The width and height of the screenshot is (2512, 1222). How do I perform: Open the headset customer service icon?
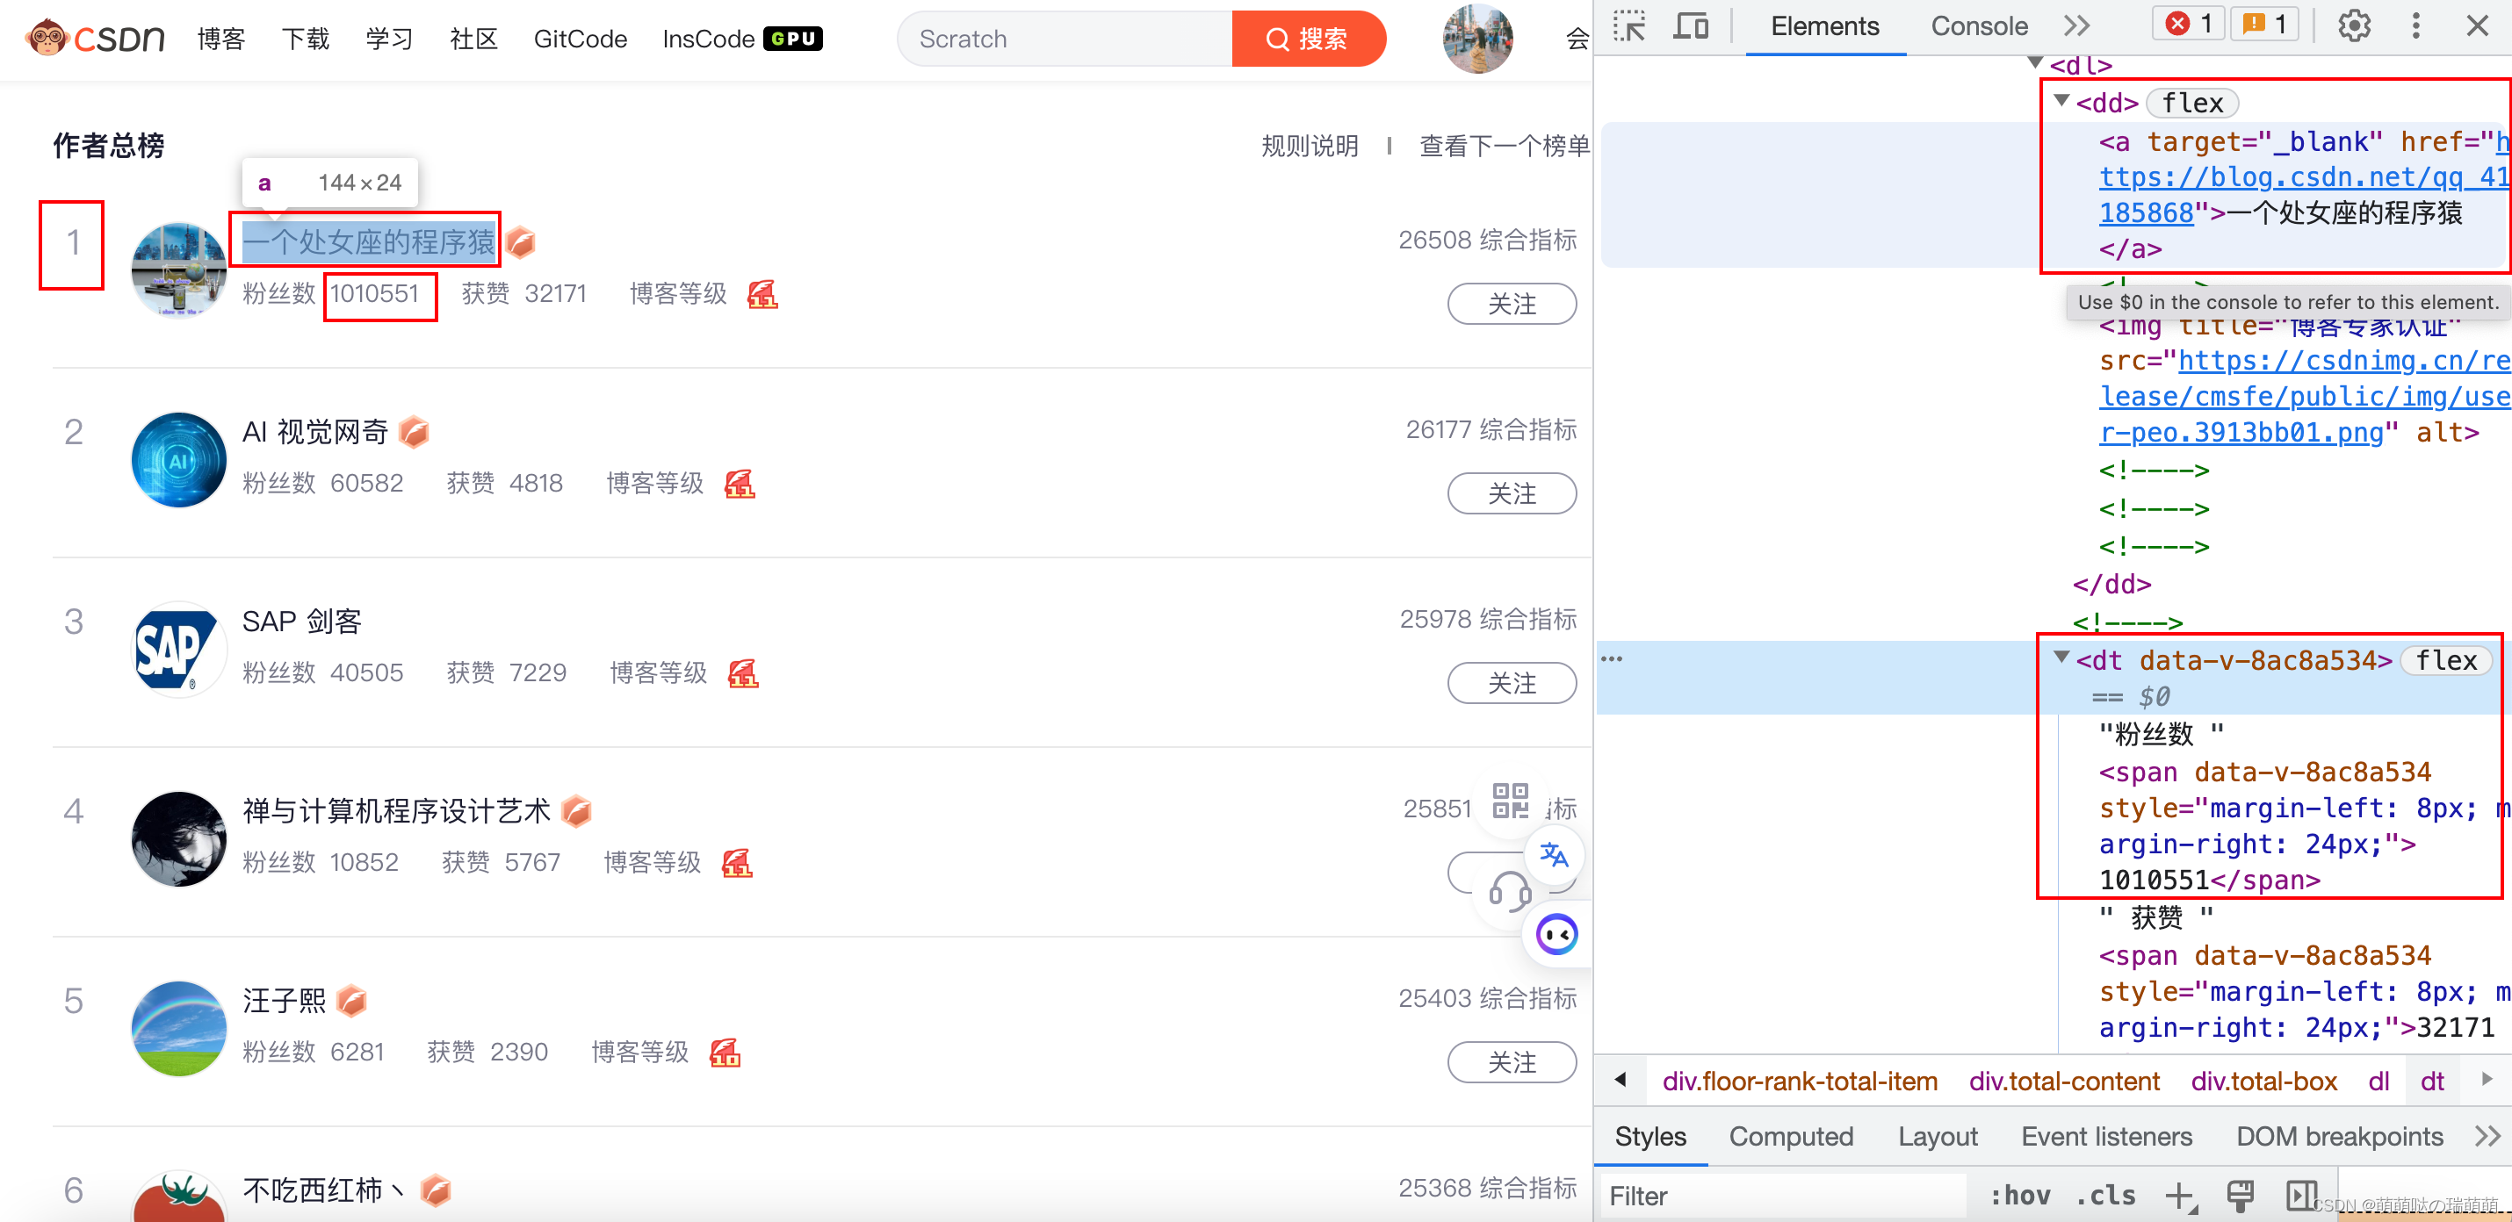(x=1509, y=891)
